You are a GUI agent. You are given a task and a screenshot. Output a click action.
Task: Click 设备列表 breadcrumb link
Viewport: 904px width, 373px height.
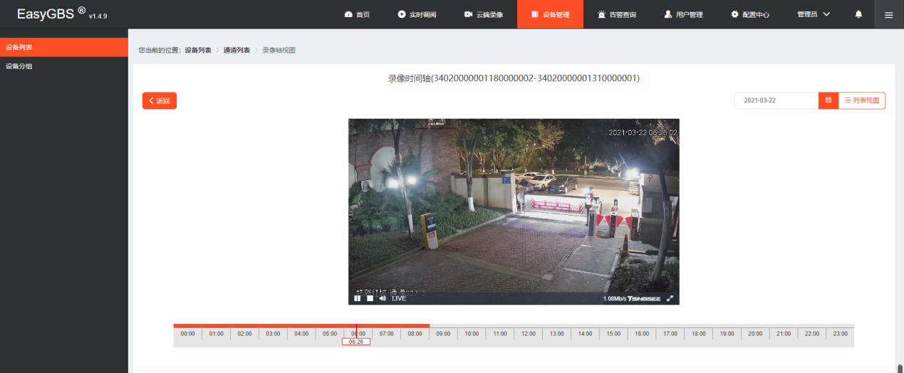198,50
